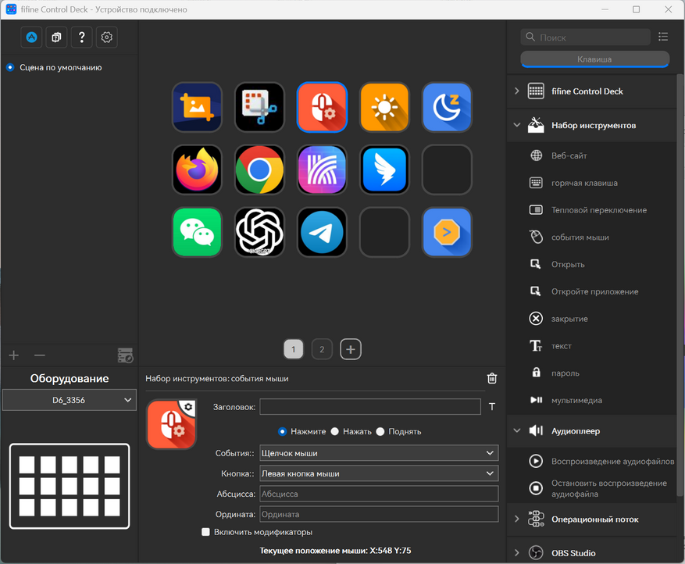This screenshot has width=685, height=564.
Task: Open settings gear in top-left toolbar
Action: (x=107, y=37)
